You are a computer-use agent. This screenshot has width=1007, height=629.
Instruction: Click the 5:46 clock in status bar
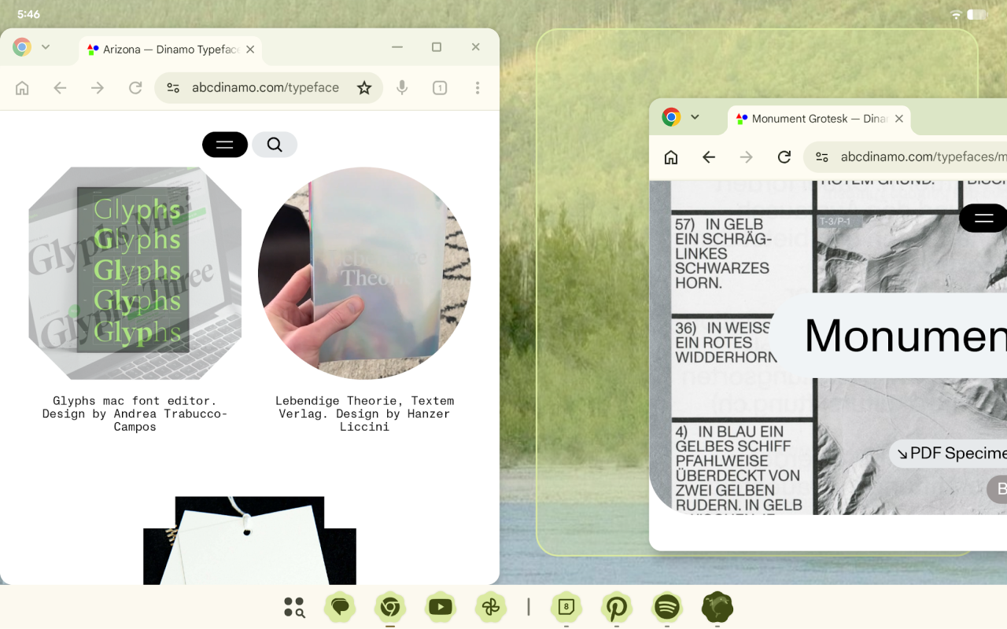pos(28,14)
